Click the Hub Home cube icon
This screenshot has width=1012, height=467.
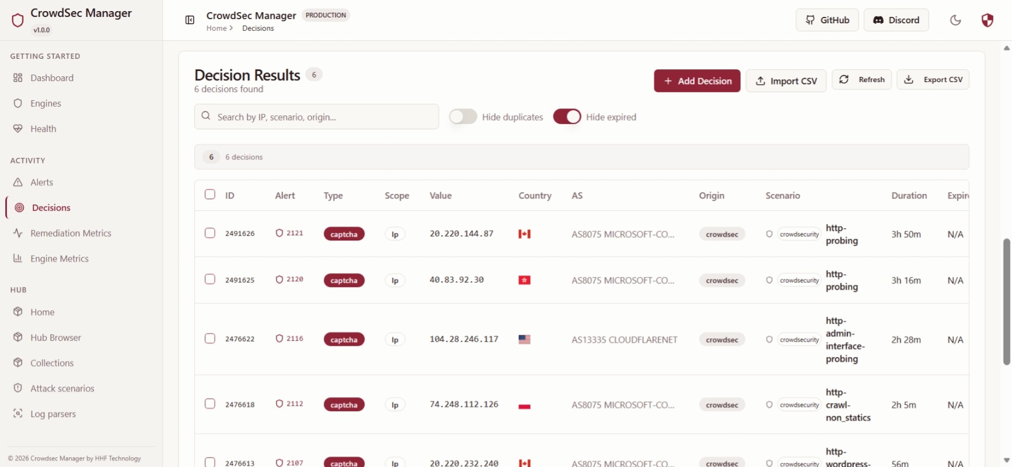point(18,312)
